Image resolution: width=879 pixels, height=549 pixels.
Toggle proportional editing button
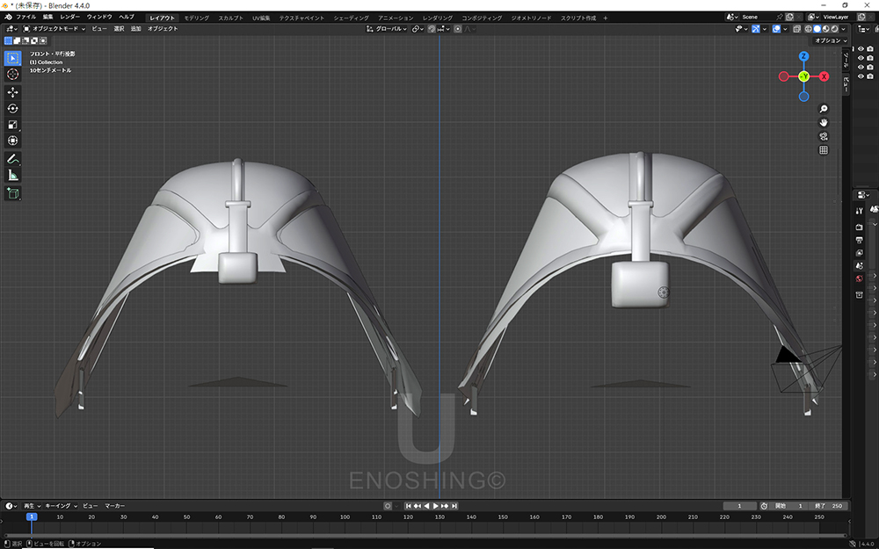(458, 29)
